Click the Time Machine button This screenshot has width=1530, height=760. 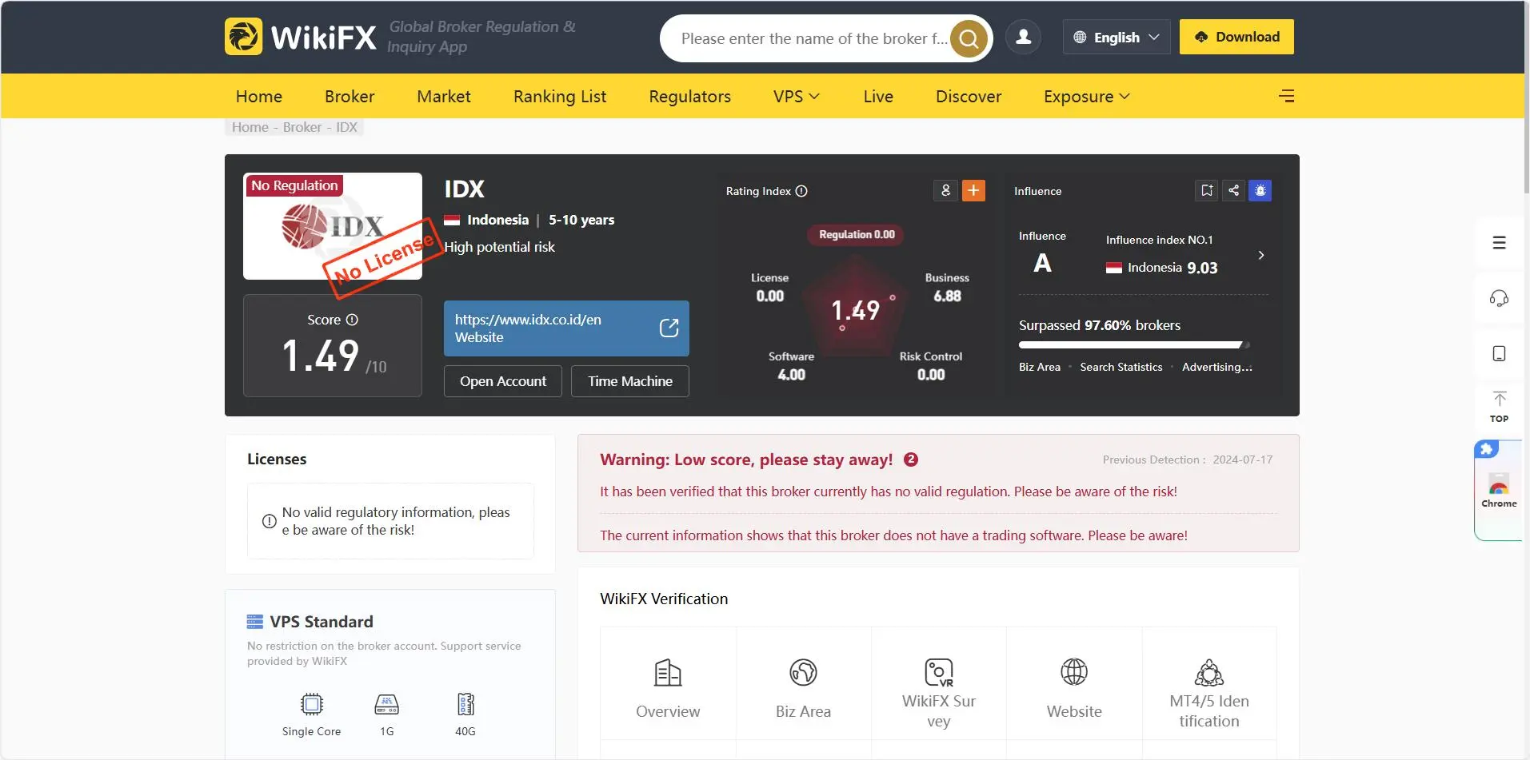(630, 381)
